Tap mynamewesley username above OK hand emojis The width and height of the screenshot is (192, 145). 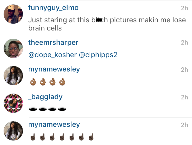(x=54, y=69)
